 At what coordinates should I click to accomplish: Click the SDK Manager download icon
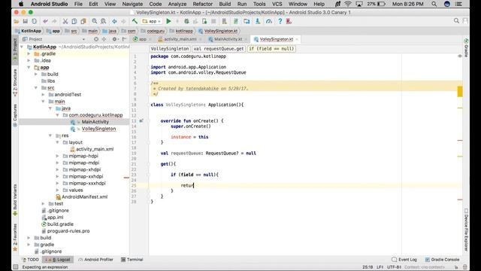(258, 21)
